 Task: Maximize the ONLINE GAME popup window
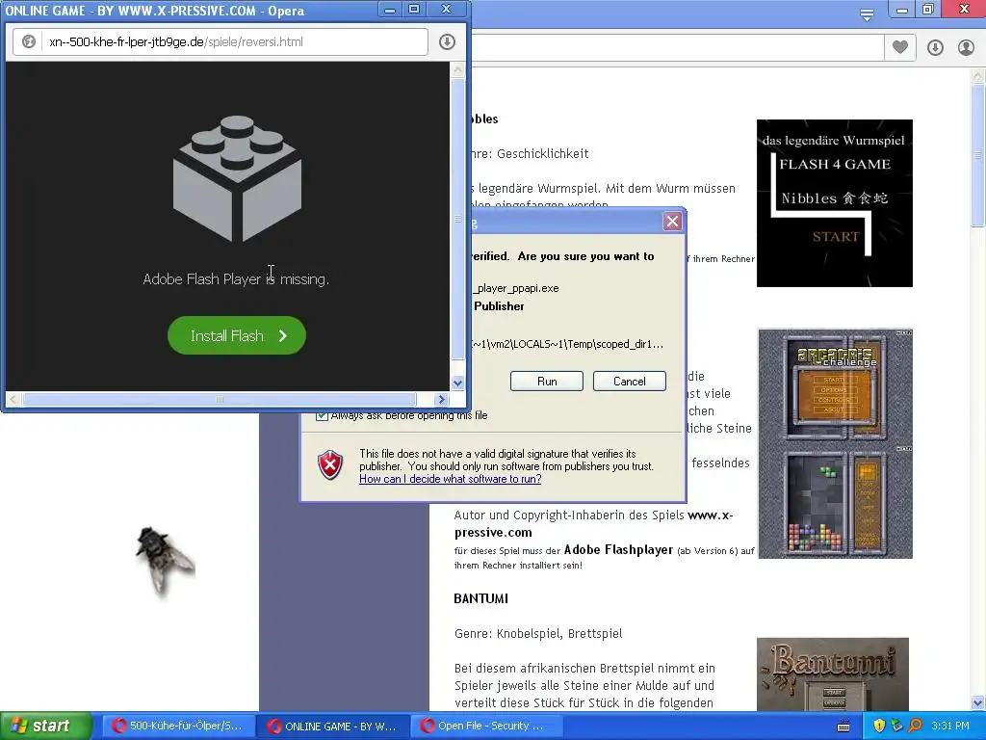(x=414, y=10)
